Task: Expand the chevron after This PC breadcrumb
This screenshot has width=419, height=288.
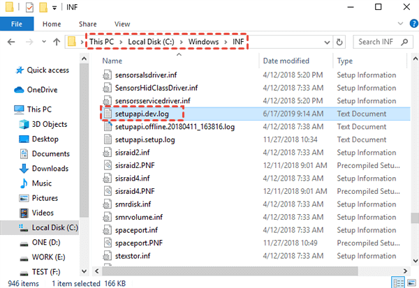Action: (x=121, y=42)
